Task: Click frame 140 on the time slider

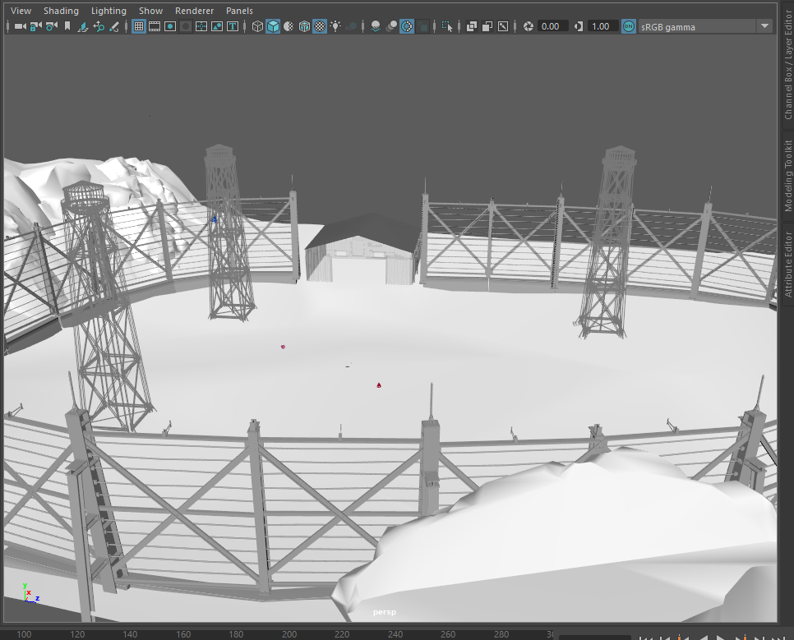Action: [x=130, y=634]
